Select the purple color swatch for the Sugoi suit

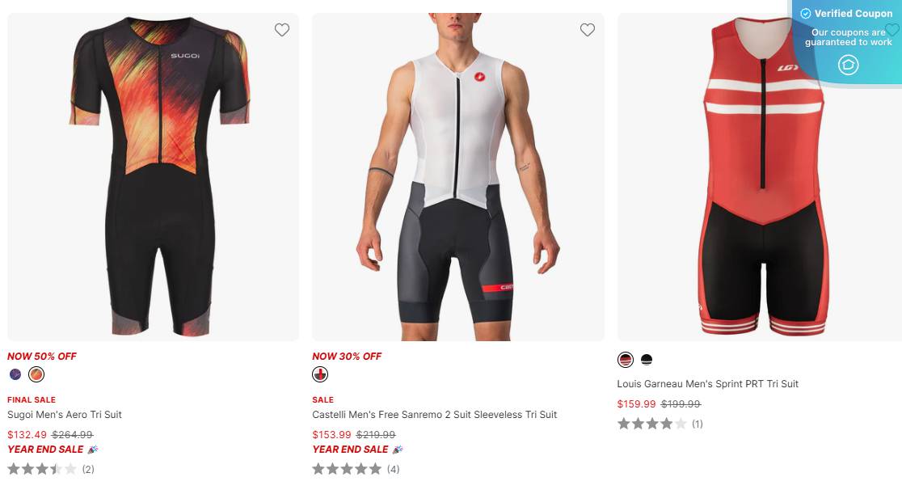(x=15, y=374)
